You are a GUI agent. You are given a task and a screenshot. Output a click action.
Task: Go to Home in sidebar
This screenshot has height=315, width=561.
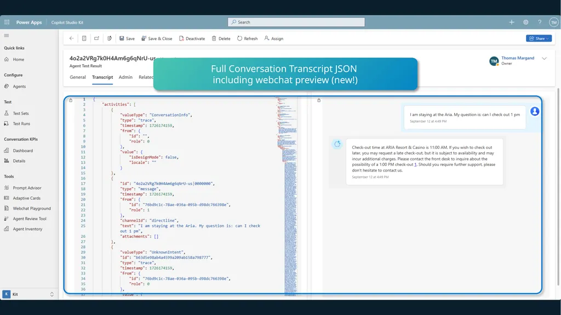[x=18, y=59]
